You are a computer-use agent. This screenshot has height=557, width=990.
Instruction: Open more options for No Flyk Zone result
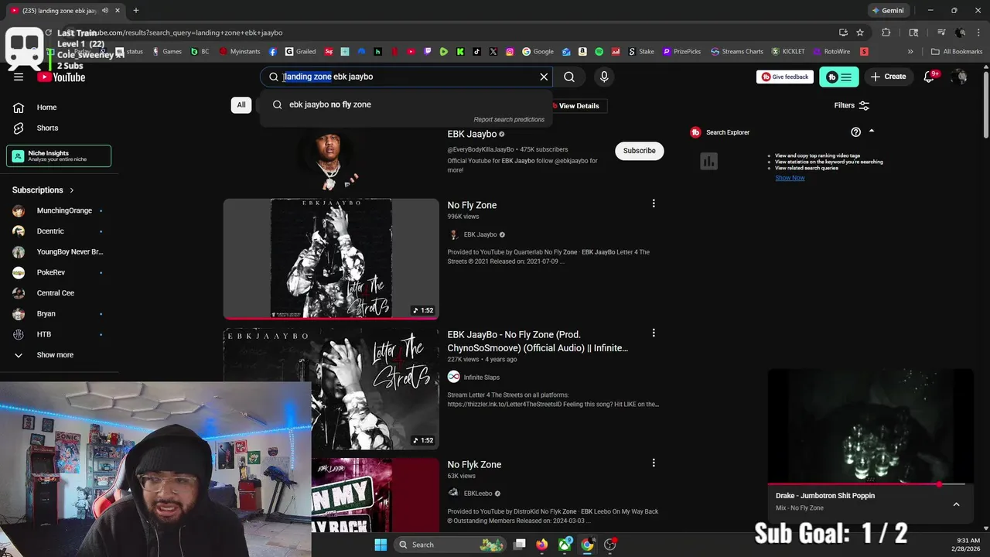[654, 463]
